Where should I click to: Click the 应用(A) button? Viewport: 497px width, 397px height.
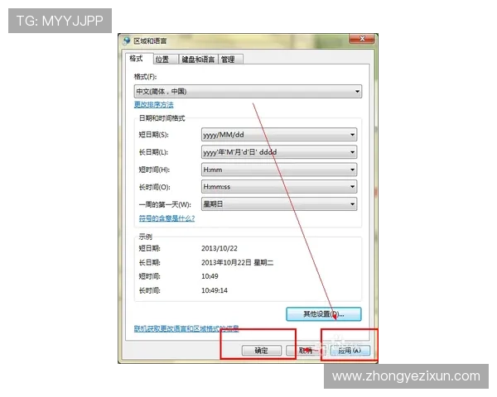click(x=350, y=351)
